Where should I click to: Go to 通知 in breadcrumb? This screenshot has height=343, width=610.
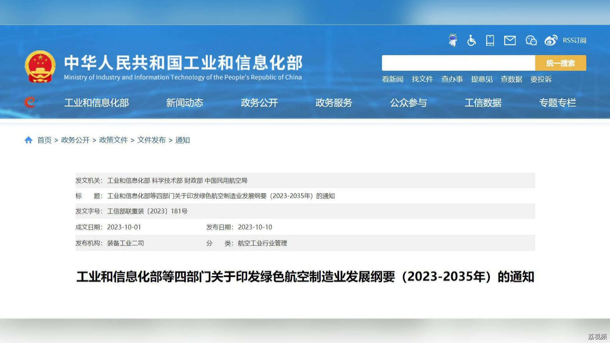tap(183, 140)
